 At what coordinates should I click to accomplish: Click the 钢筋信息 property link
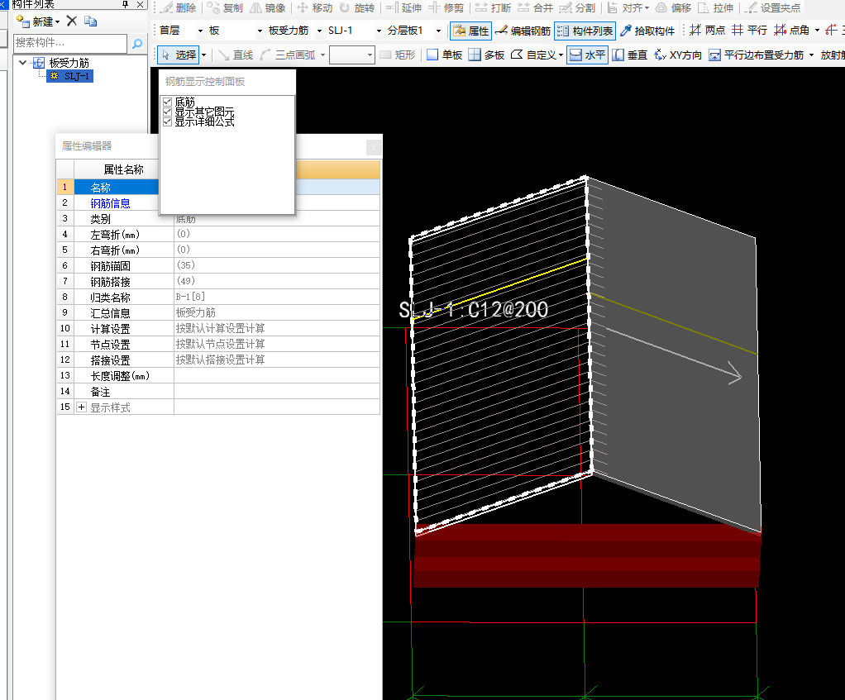pyautogui.click(x=111, y=203)
